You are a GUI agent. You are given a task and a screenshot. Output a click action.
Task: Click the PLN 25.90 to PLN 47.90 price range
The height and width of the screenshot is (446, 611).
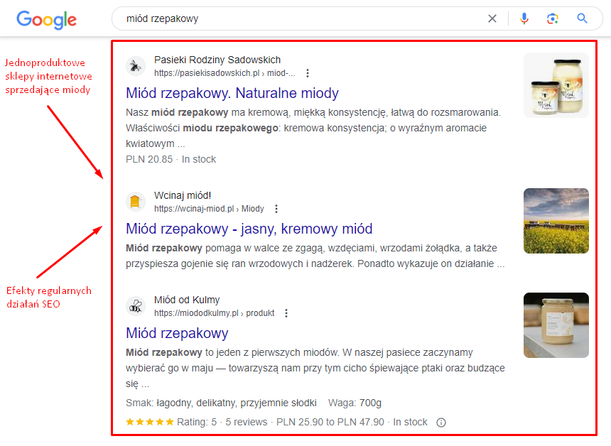tap(330, 422)
